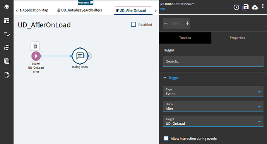Open the document edit icon in sidebar
Viewport: 267px width, 144px height.
click(7, 75)
